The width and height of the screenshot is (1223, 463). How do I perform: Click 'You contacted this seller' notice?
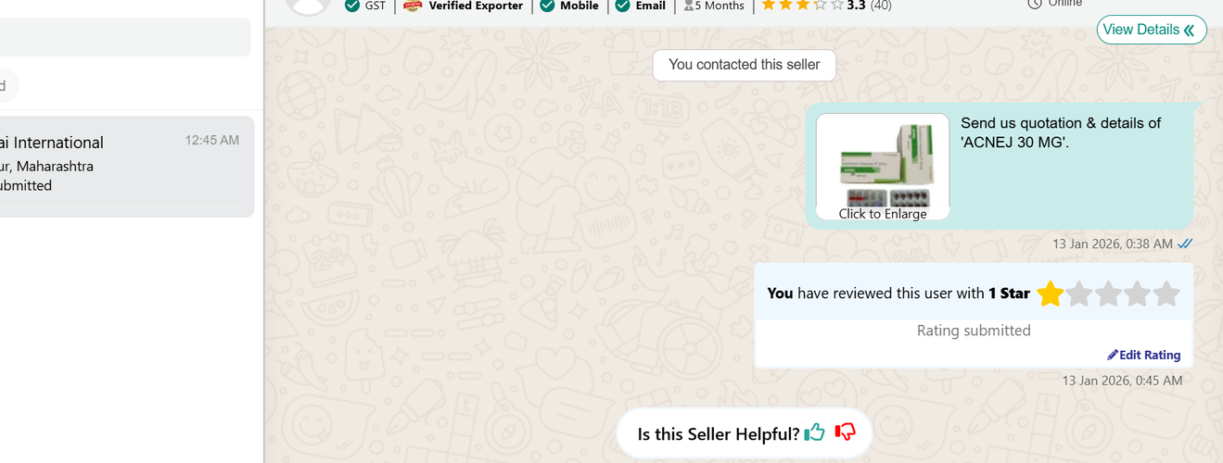tap(745, 65)
